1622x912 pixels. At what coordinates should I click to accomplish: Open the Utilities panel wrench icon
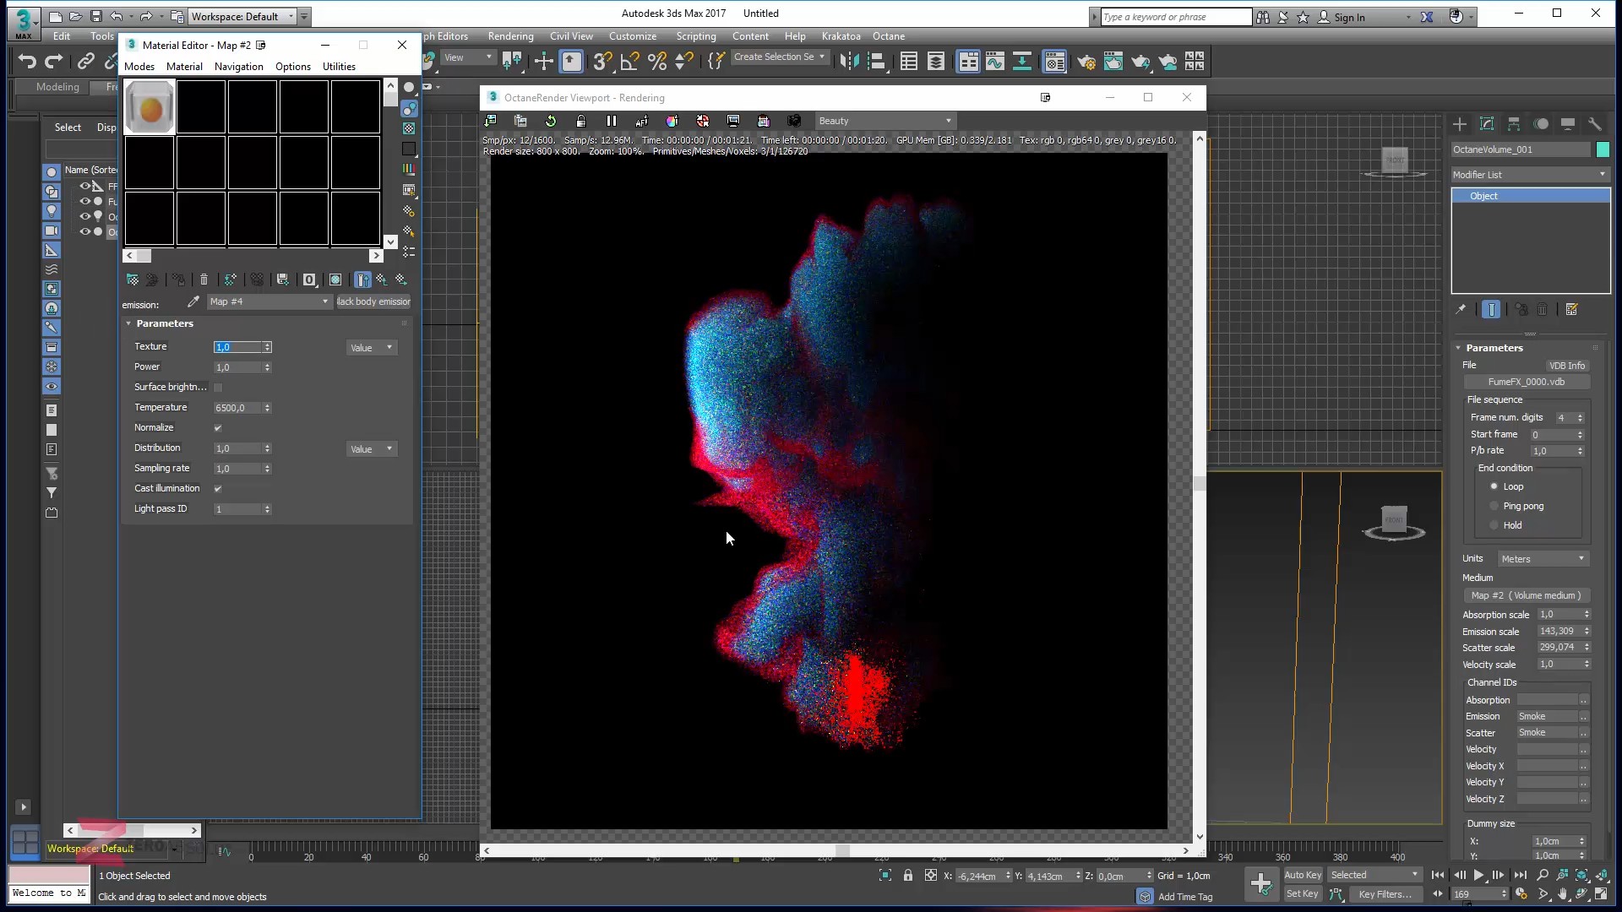1595,124
